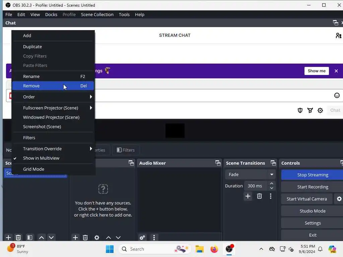
Task: Open the File menu
Action: (x=9, y=14)
